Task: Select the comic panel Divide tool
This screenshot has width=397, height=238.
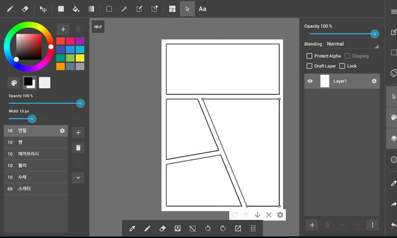Action: 172,9
